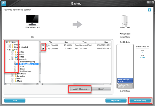
Task: Collapse the Lab1 folder node
Action: [7, 50]
